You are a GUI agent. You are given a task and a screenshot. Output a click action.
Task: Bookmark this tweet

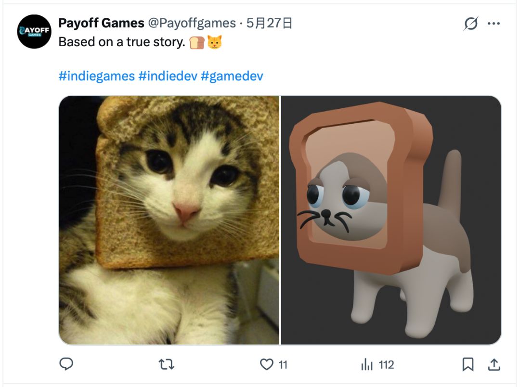(x=468, y=364)
